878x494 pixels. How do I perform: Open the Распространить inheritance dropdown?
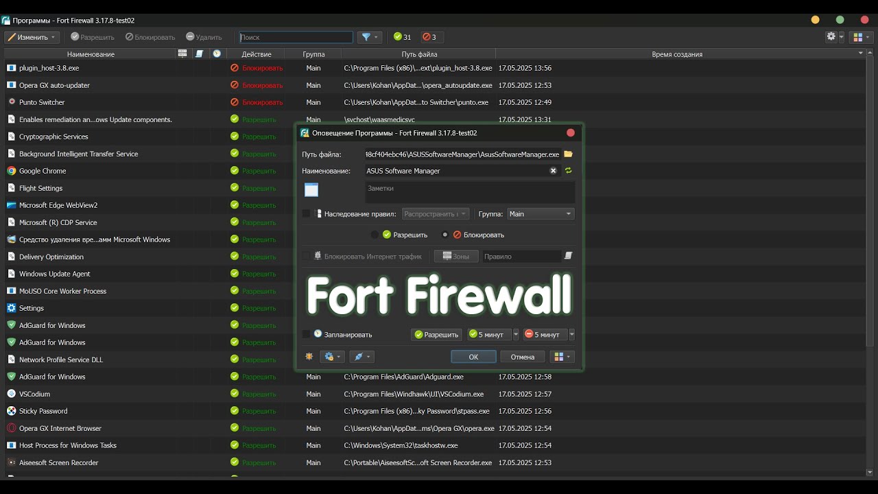point(436,214)
